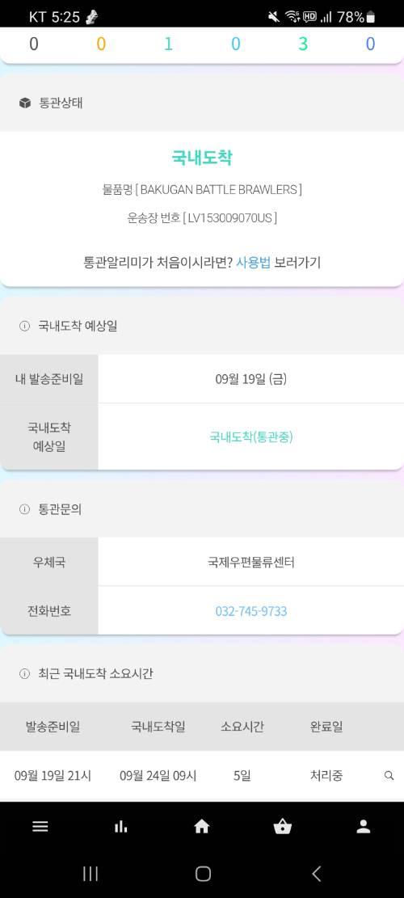Tap the info icon beside 국내도착 예상일
Viewport: 404px width, 898px height.
(24, 327)
